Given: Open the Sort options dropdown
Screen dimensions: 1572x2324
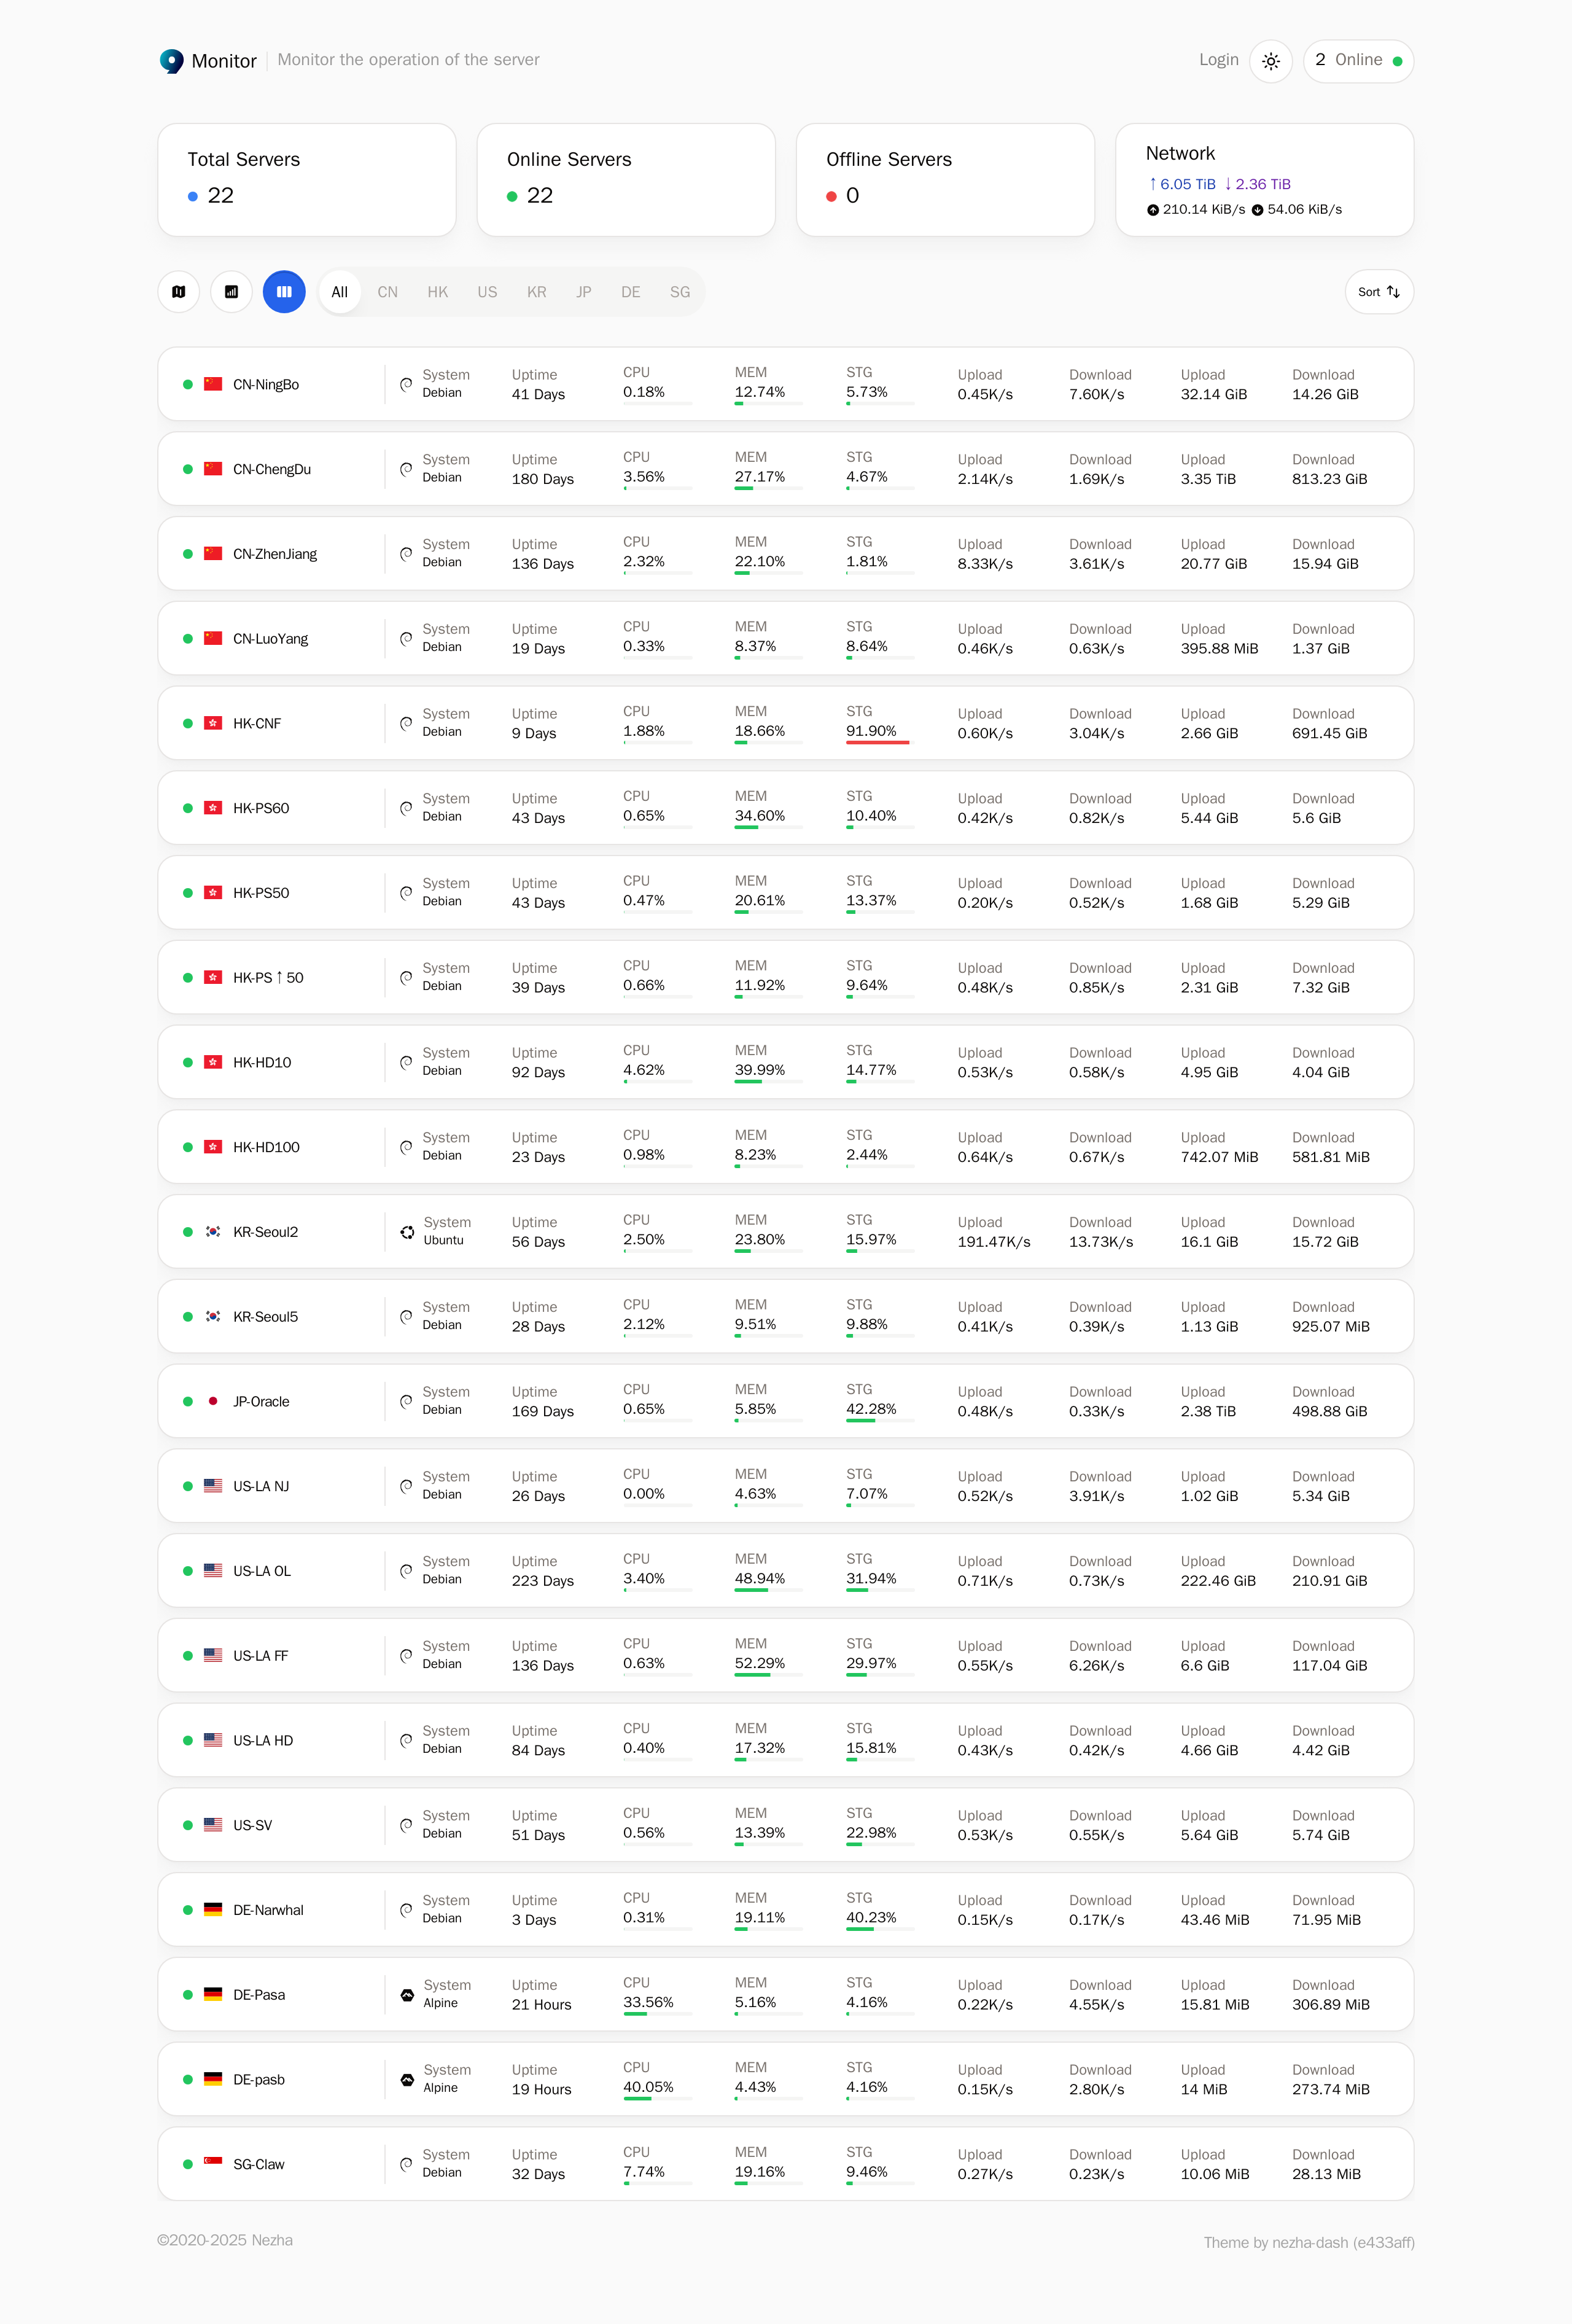Looking at the screenshot, I should click(x=1378, y=292).
